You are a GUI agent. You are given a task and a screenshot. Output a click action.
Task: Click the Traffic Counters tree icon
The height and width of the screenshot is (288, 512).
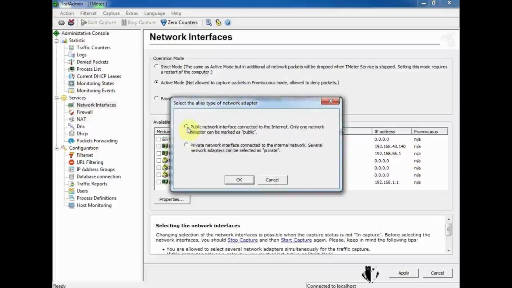click(71, 48)
